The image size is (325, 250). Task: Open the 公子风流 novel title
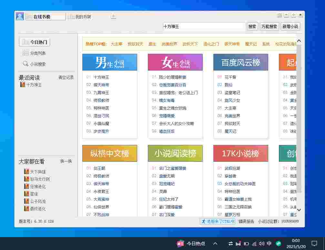pyautogui.click(x=38, y=201)
